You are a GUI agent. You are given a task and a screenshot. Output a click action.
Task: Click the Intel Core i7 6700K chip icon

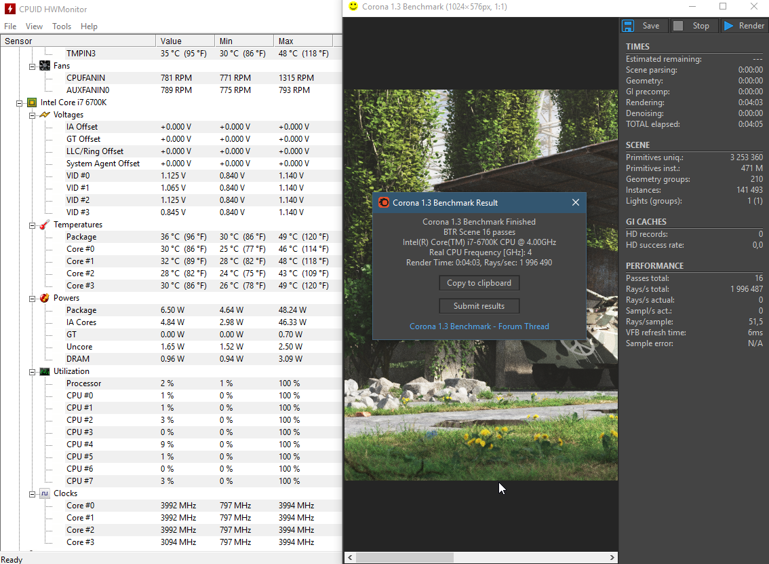click(x=32, y=102)
